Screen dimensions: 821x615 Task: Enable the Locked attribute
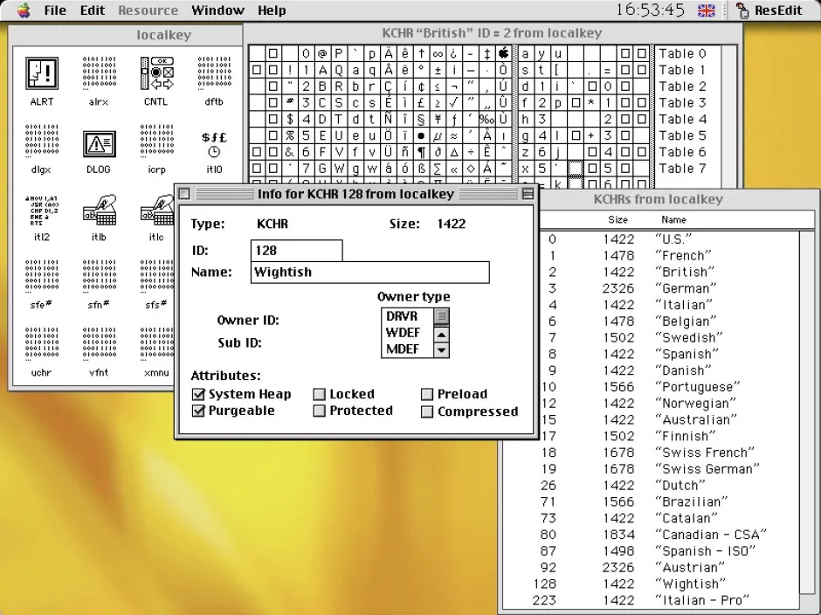click(319, 394)
